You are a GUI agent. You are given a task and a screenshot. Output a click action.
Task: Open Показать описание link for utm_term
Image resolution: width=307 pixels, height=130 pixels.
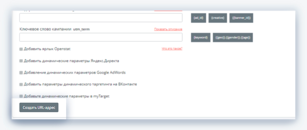168,29
